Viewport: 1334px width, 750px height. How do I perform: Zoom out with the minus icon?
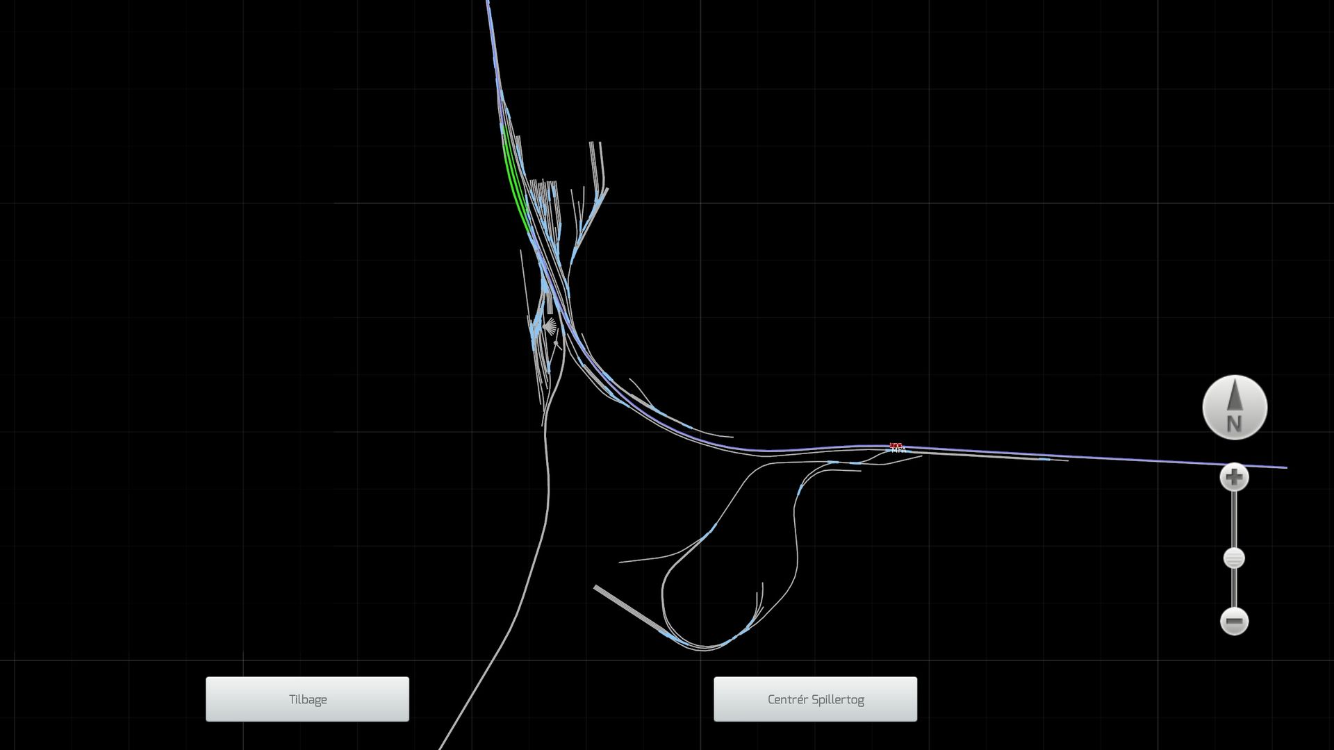[1234, 621]
